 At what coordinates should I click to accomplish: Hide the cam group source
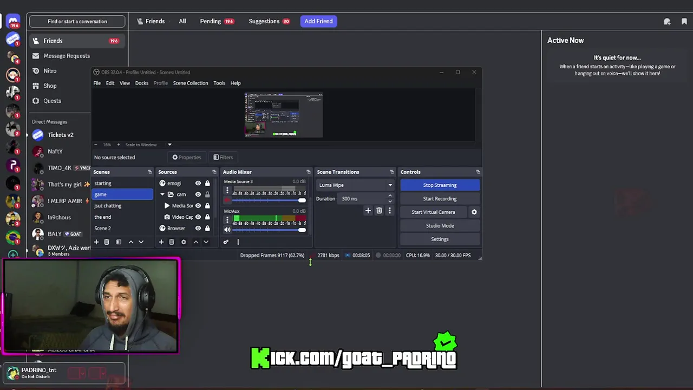pyautogui.click(x=198, y=194)
